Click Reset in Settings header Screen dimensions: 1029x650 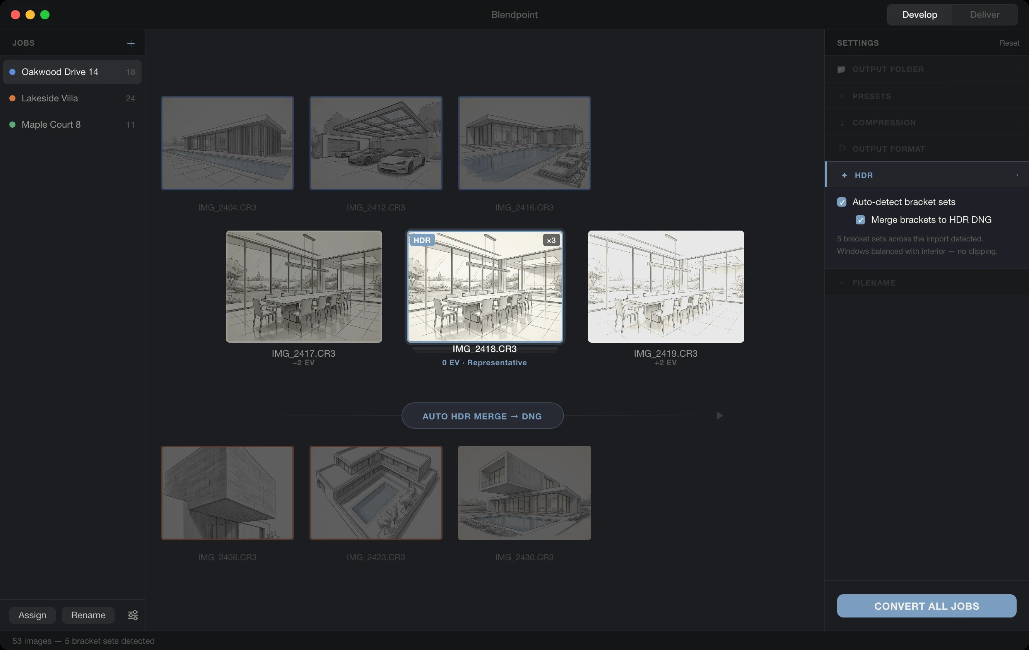(1009, 43)
